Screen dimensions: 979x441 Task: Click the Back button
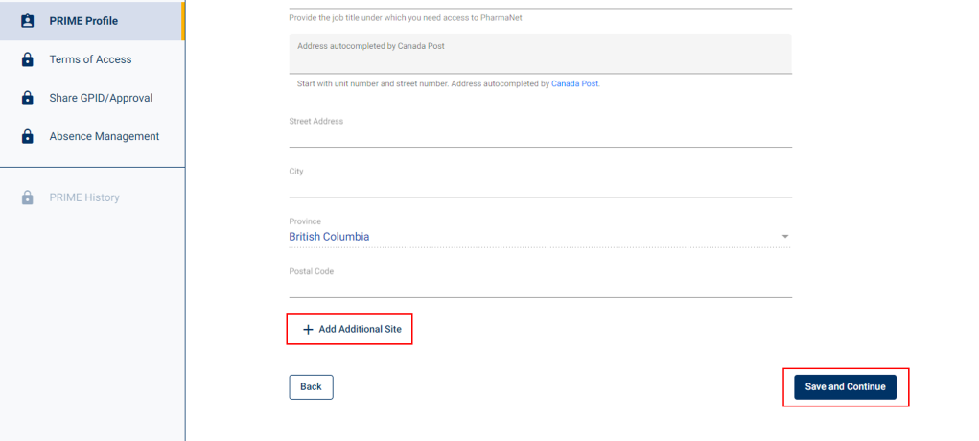(311, 386)
